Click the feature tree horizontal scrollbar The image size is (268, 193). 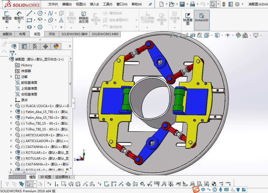pos(24,173)
